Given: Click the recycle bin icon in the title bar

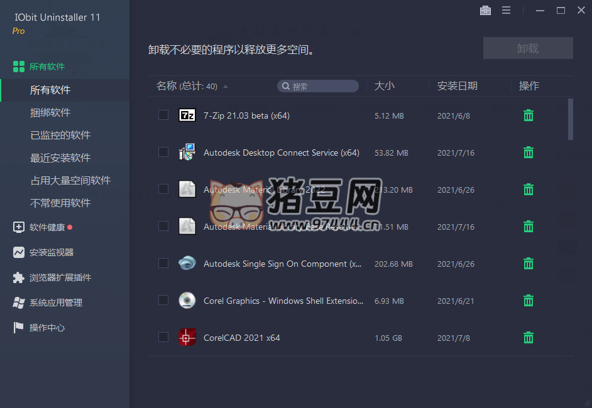Looking at the screenshot, I should 485,10.
